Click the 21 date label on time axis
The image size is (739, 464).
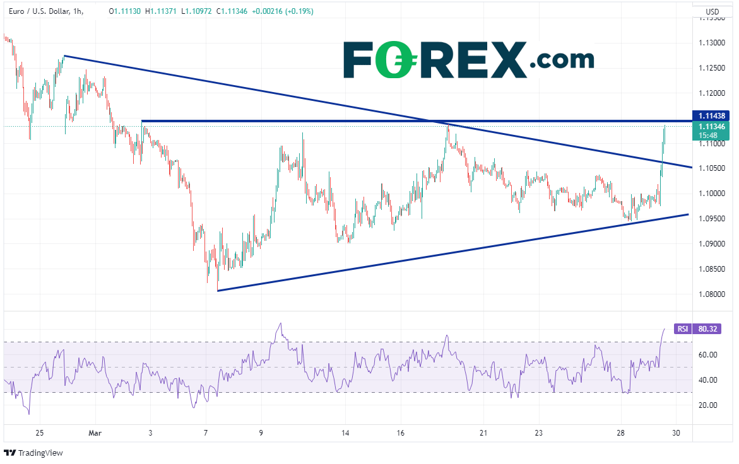click(483, 433)
